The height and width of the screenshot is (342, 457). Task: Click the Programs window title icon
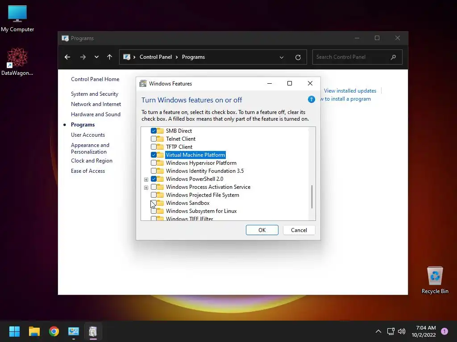65,38
